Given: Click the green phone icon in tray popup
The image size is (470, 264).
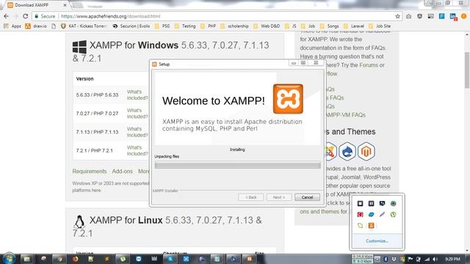Looking at the screenshot, I should click(x=394, y=215).
